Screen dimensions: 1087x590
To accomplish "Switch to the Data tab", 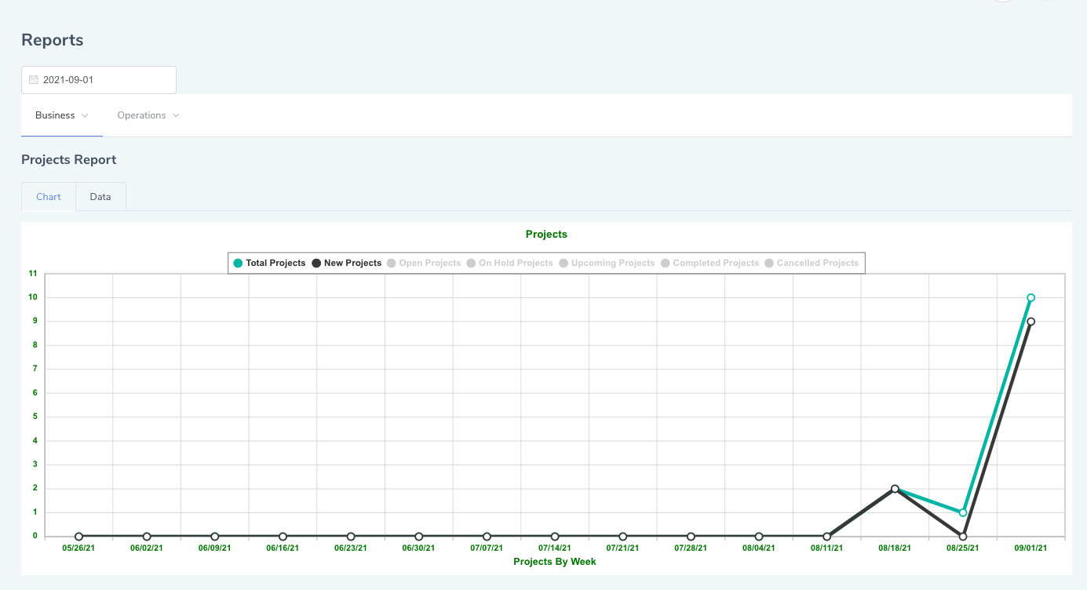I will coord(100,197).
